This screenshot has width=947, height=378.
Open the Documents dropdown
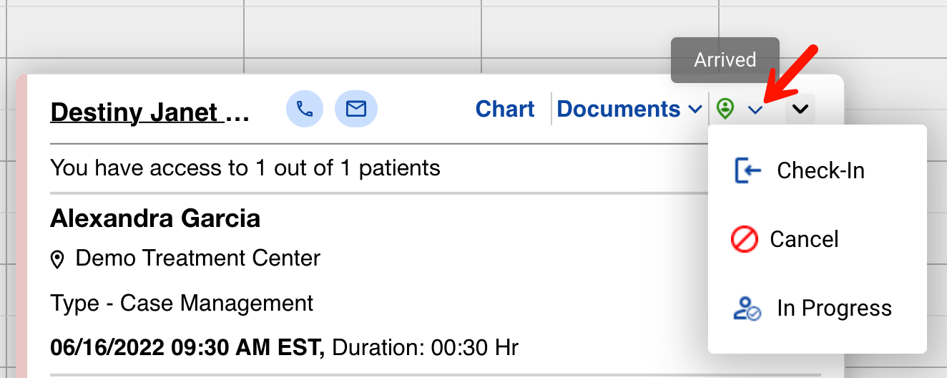pos(629,109)
